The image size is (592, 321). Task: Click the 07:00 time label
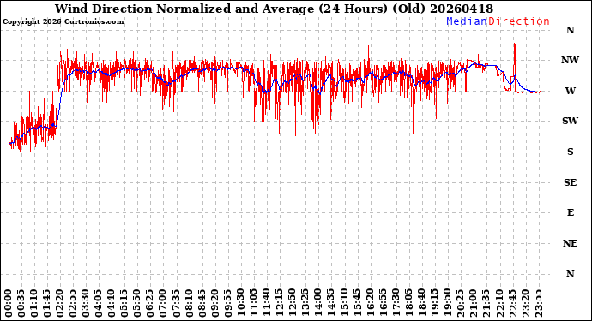(163, 303)
